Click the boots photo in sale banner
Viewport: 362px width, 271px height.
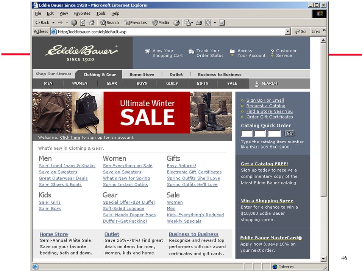211,113
